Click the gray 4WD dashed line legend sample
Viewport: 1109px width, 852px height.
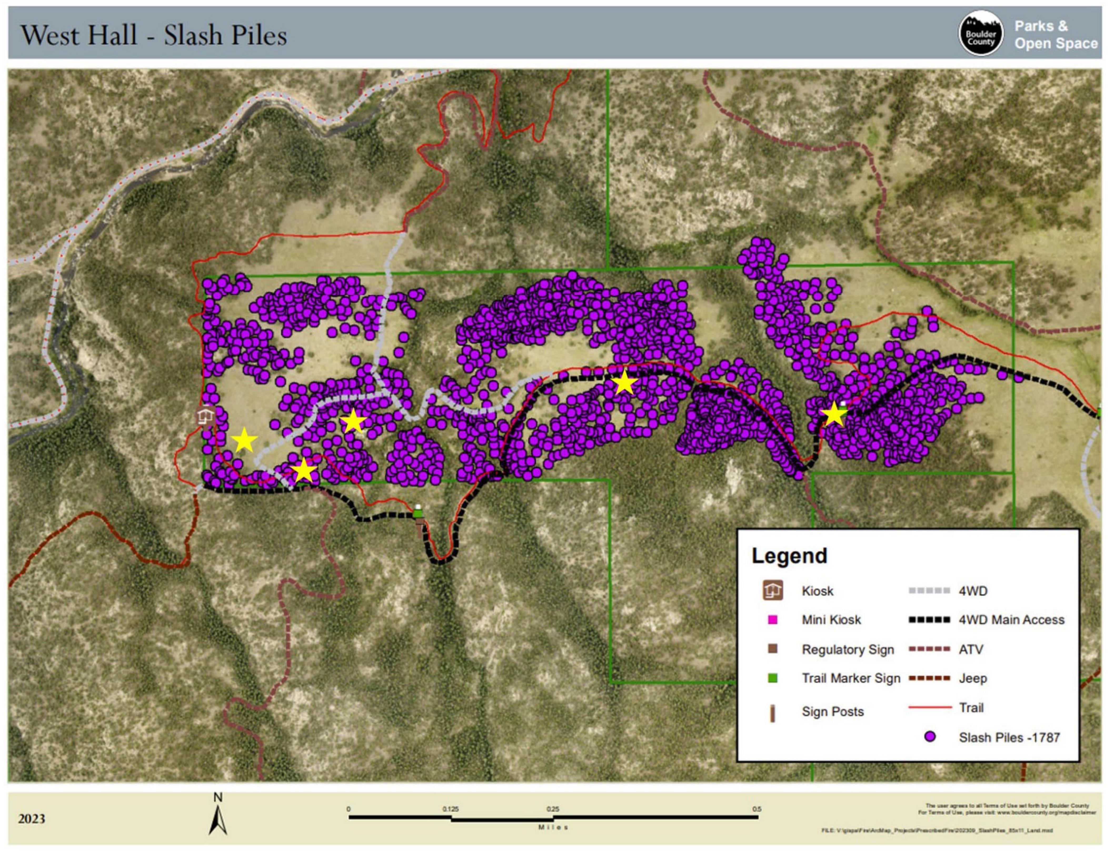929,591
